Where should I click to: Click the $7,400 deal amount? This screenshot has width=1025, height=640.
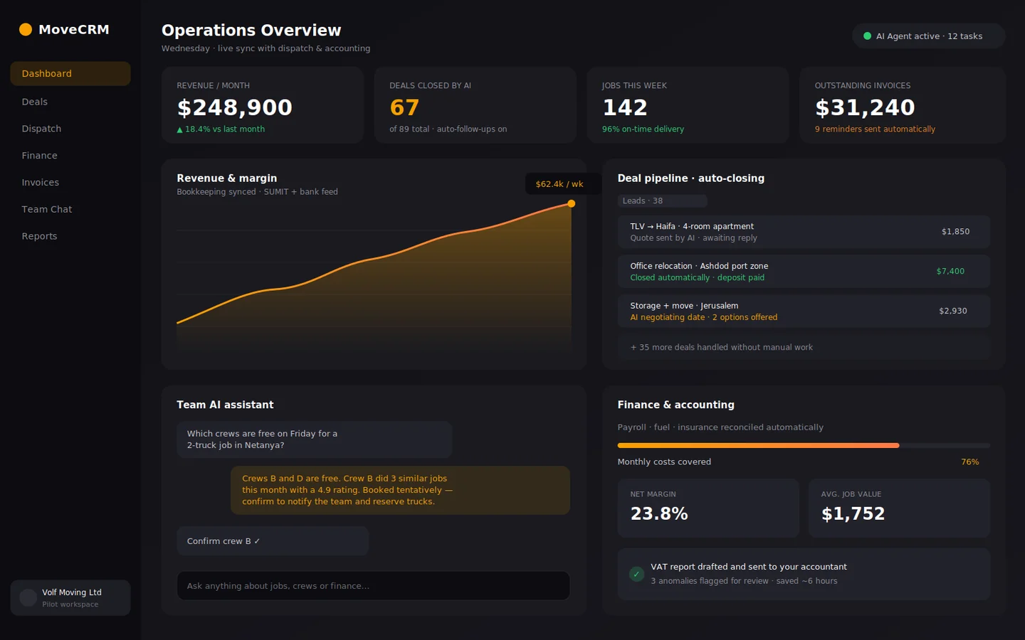950,272
